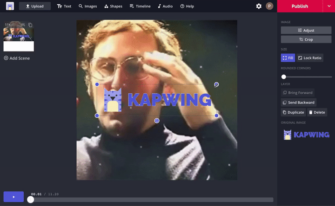This screenshot has width=335, height=206.
Task: Toggle the Lock Ratio option
Action: [310, 58]
